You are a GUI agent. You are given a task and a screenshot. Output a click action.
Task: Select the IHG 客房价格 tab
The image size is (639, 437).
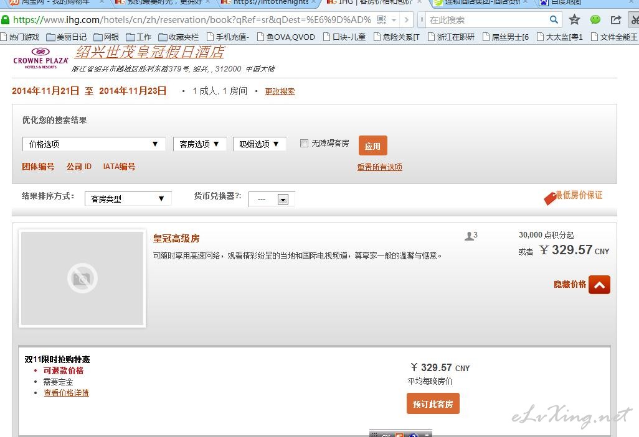374,2
